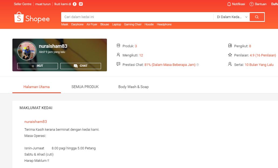This screenshot has height=168, width=278.
Task: Click nuraisham83 shop name in banner
Action: [53, 46]
